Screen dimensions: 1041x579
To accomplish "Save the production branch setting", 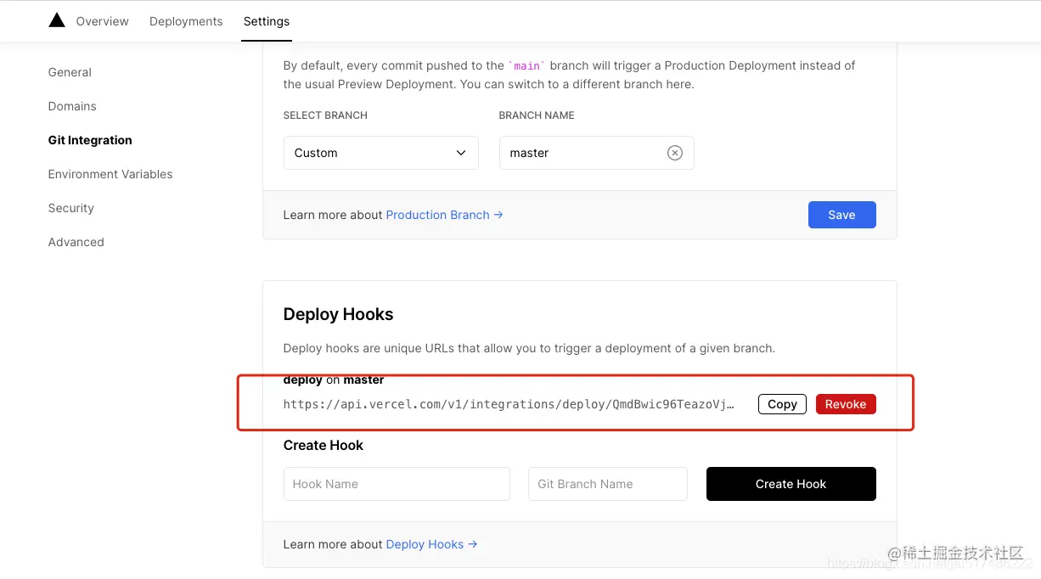I will coord(841,215).
